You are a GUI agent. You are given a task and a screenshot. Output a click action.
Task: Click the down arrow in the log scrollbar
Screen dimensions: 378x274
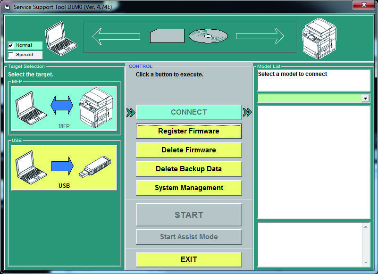coord(366,263)
